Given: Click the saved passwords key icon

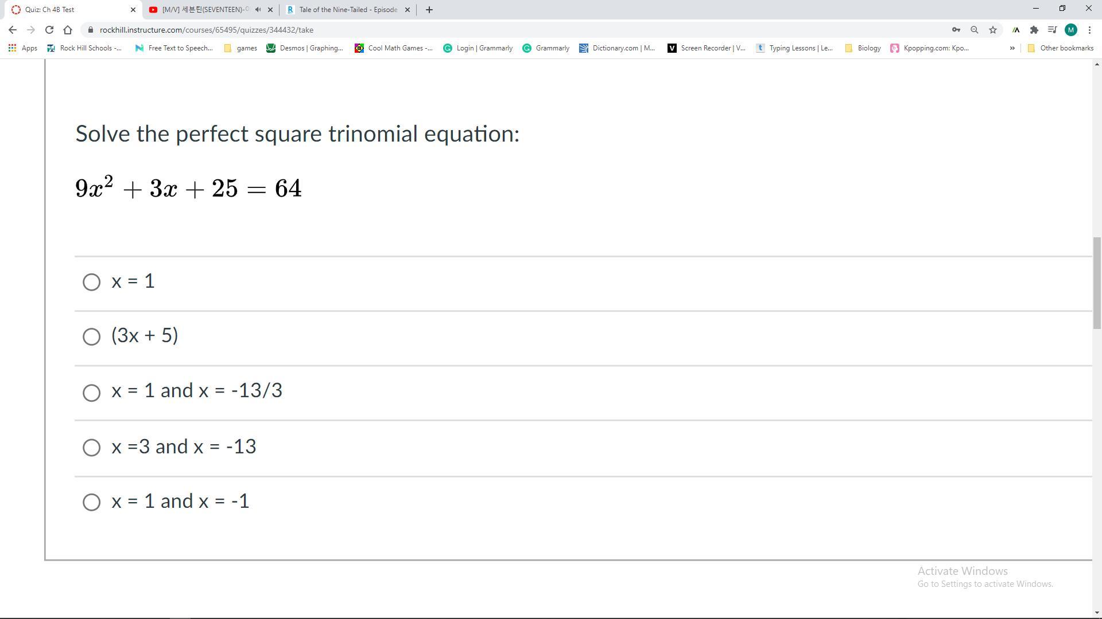Looking at the screenshot, I should [956, 30].
